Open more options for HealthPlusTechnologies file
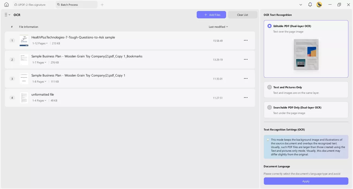This screenshot has width=353, height=189. click(246, 40)
